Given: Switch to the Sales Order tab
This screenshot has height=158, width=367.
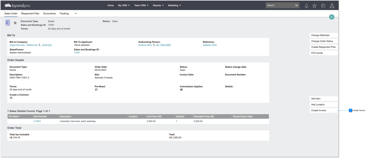Looking at the screenshot, I should (11, 13).
